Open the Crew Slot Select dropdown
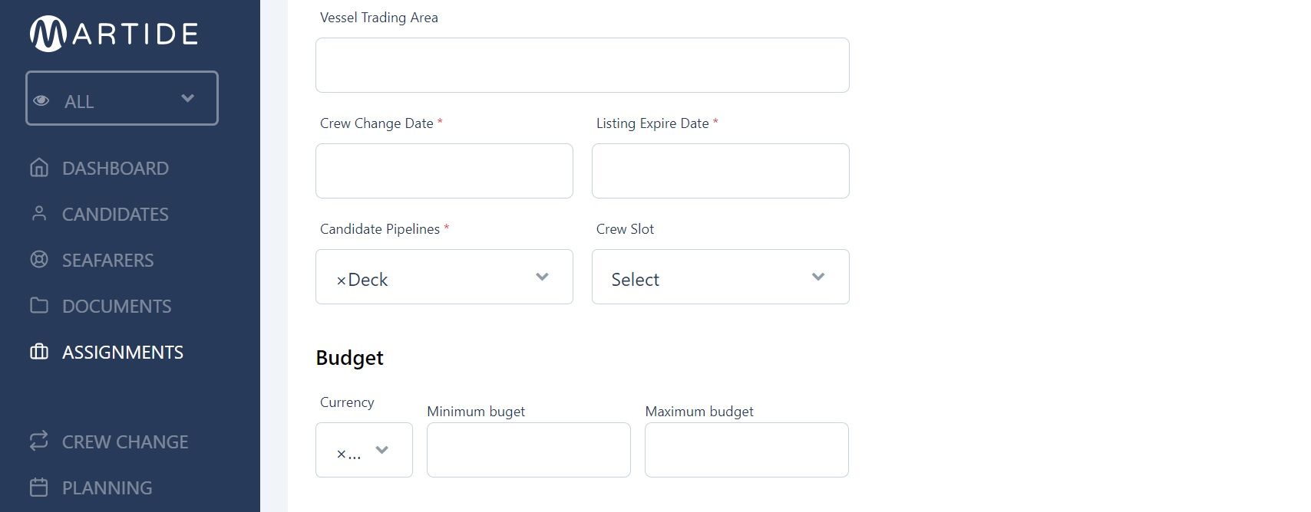Screen dimensions: 1311x512 pos(720,277)
